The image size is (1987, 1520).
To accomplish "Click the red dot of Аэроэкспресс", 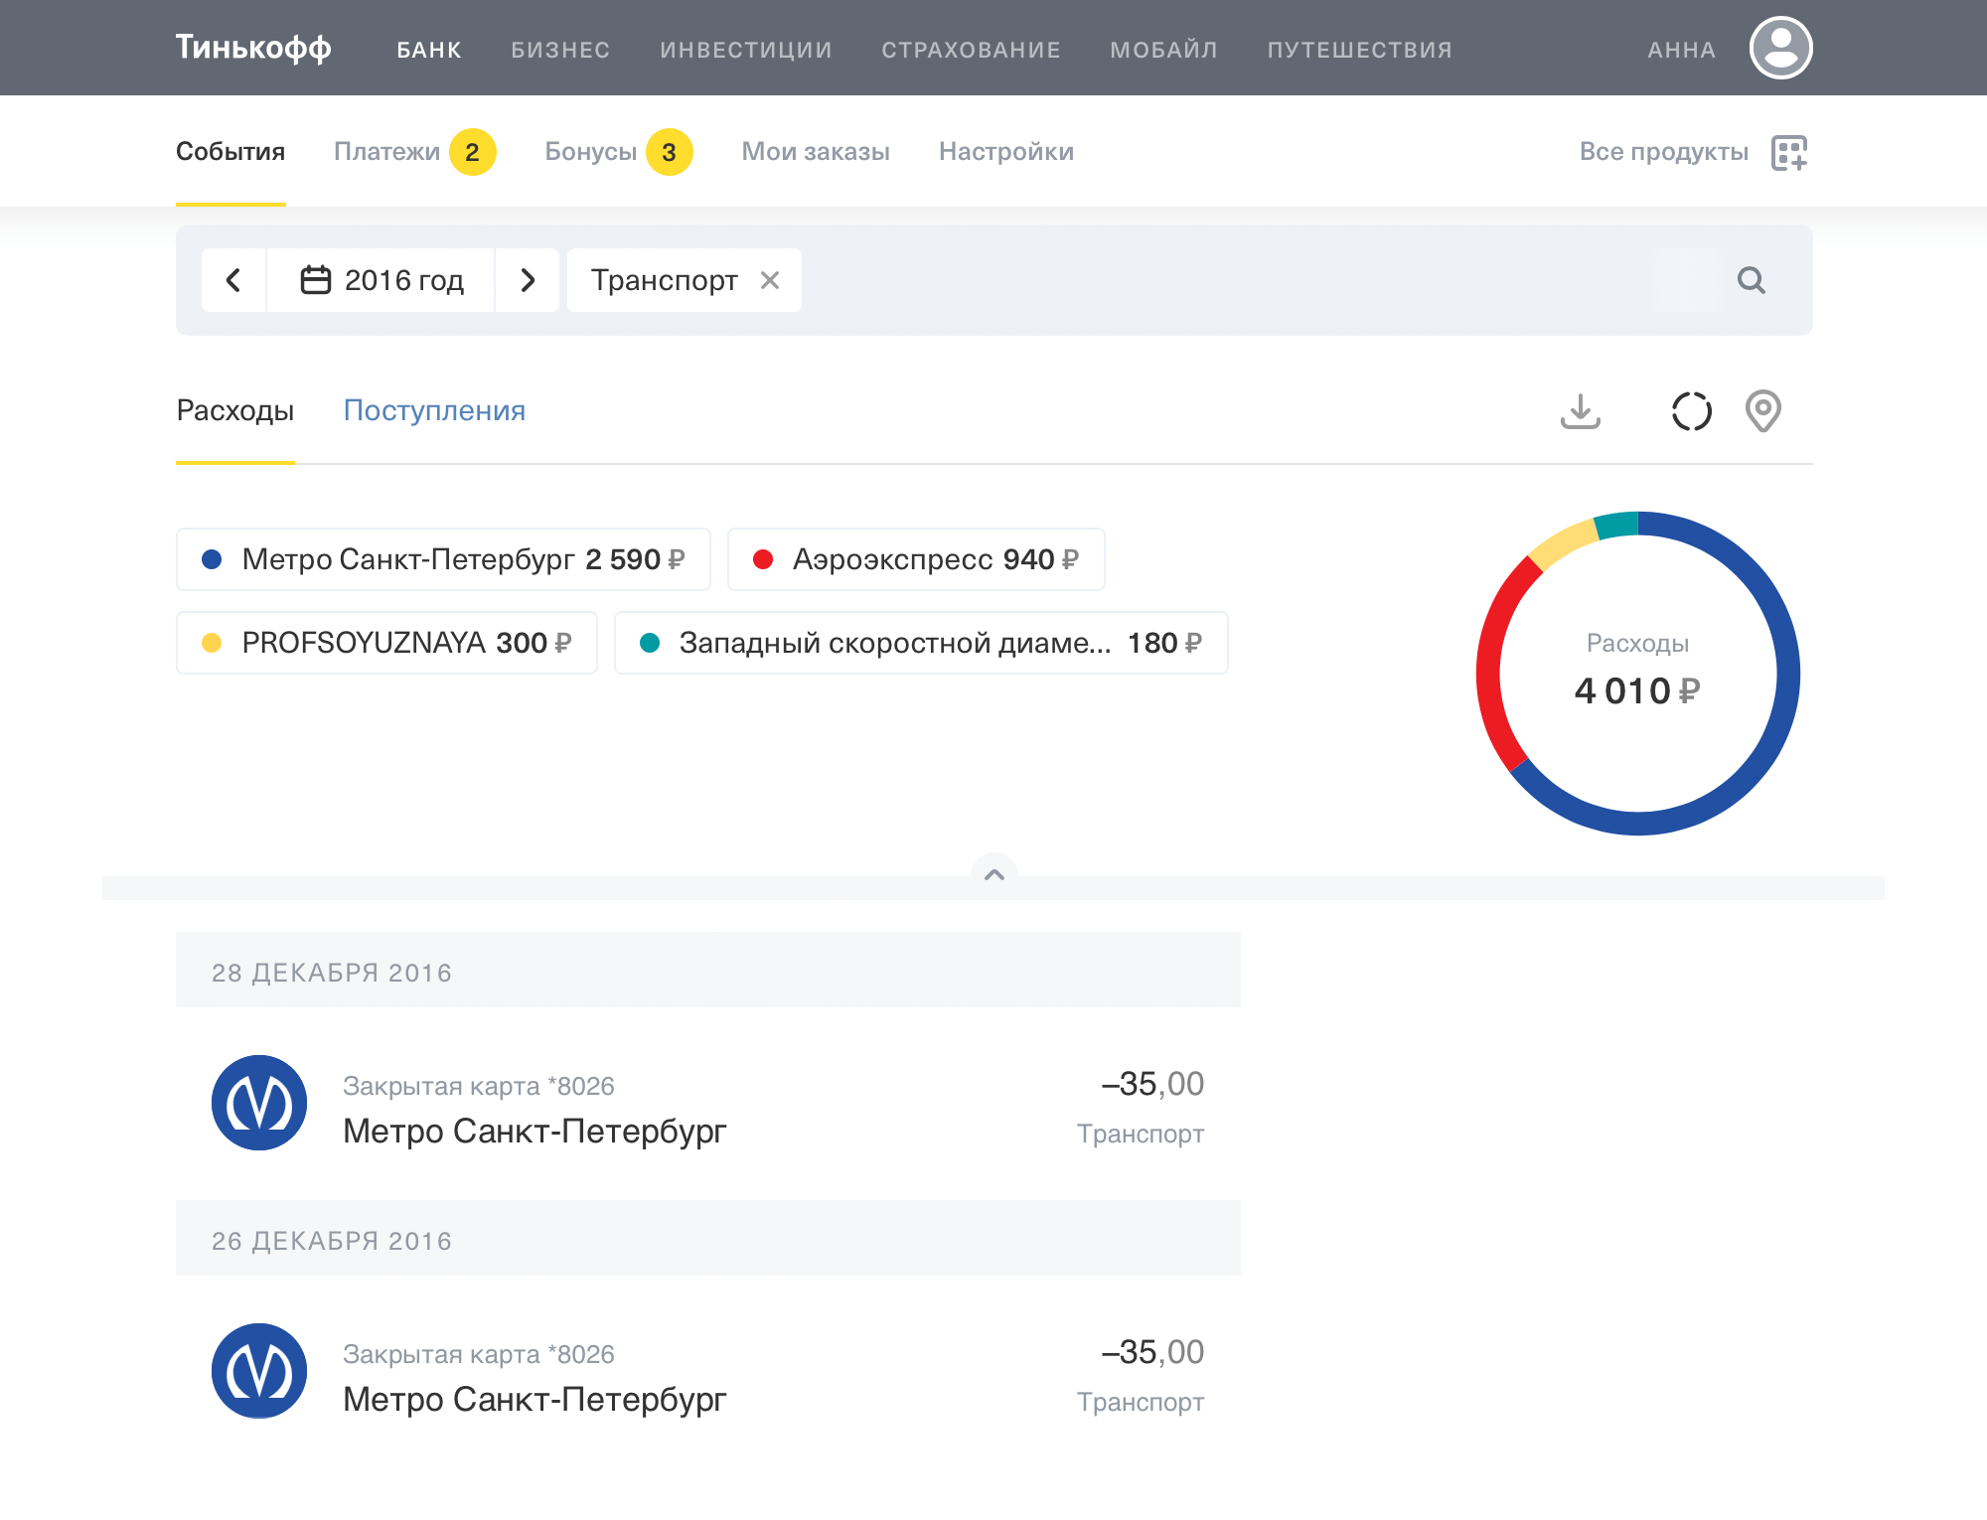I will 763,559.
